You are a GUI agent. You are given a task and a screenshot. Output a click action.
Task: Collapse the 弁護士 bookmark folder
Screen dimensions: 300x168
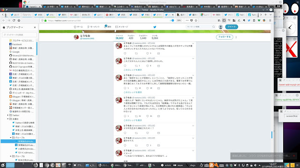(x=8, y=119)
